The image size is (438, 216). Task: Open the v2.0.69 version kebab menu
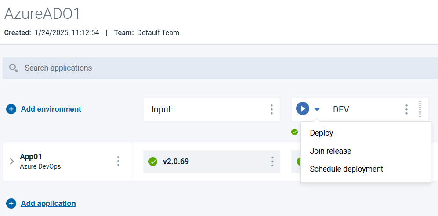pyautogui.click(x=272, y=162)
